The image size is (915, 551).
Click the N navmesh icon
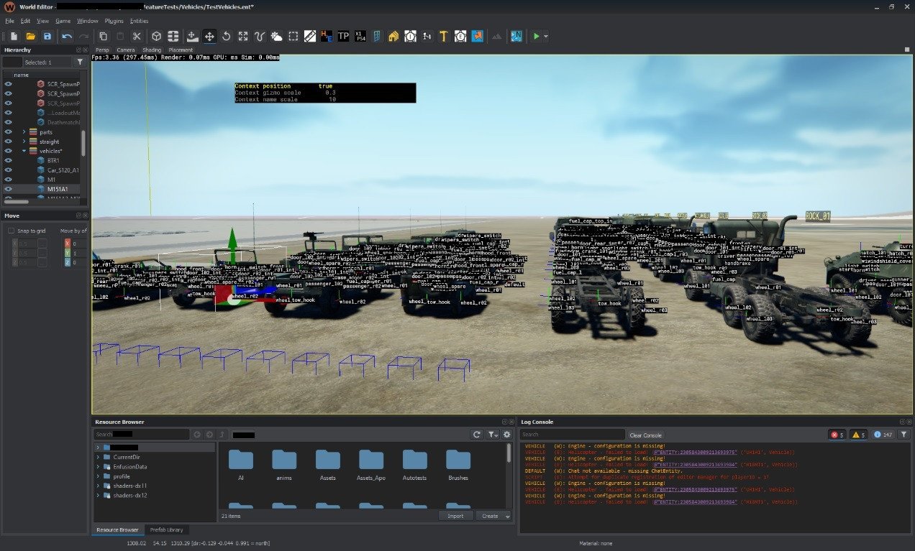[516, 36]
